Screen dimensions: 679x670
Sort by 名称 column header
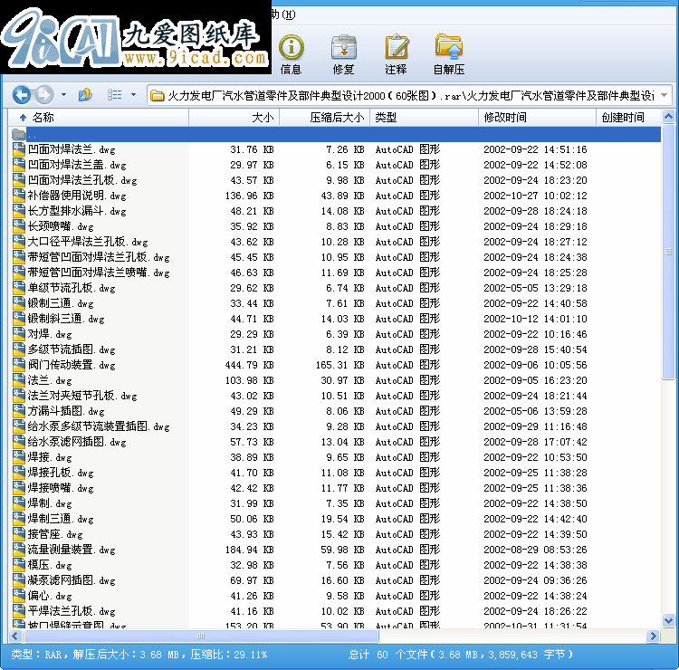99,118
